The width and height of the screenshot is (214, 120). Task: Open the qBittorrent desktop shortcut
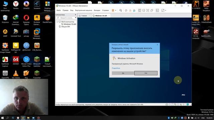click(26, 47)
